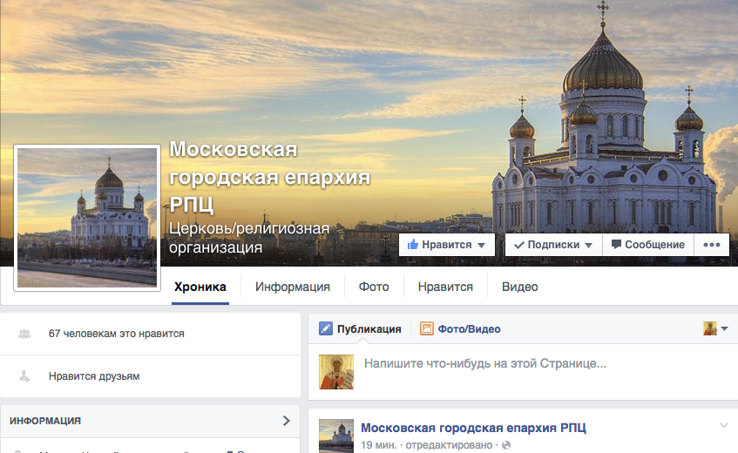
Task: Expand the ИНФОРМАЦИЯ section chevron
Action: (286, 421)
